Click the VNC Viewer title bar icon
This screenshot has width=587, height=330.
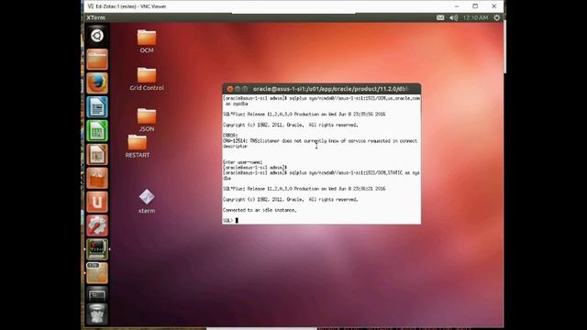coord(90,6)
